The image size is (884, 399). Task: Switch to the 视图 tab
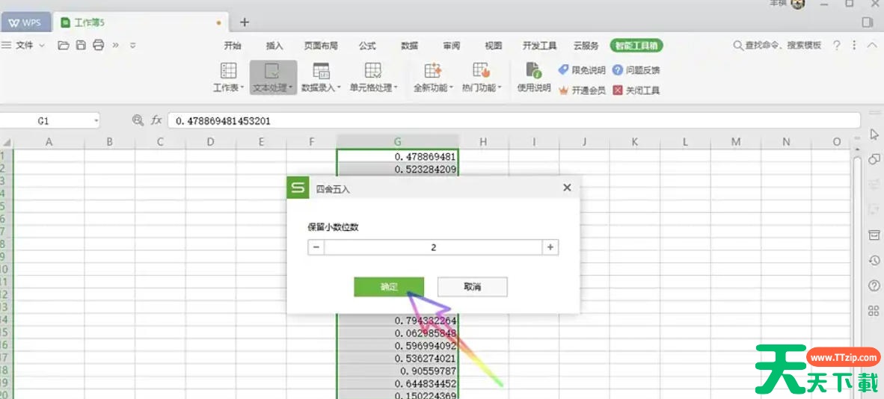[494, 46]
